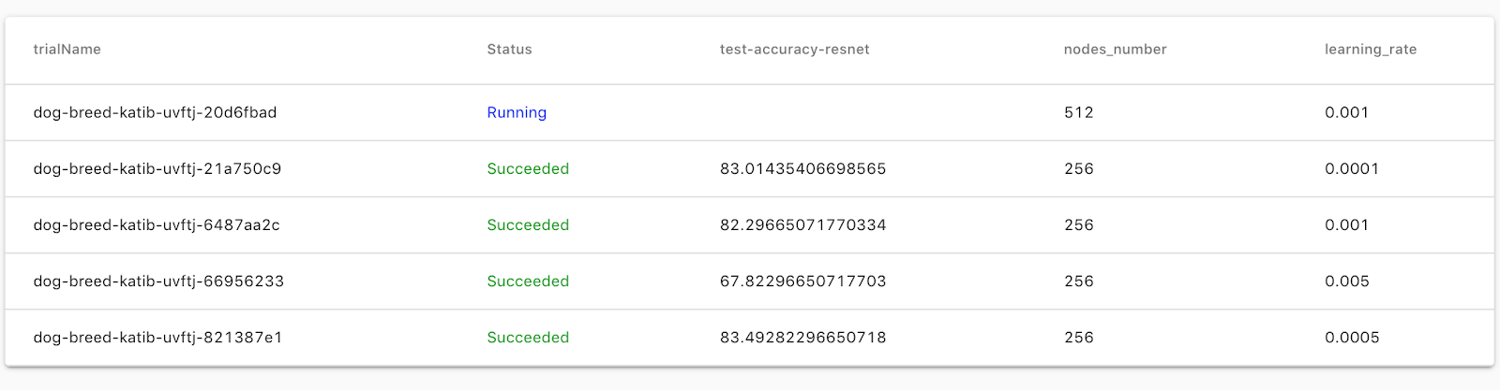Open trial dog-breed-katib-uvftj-6487aa2c
This screenshot has height=390, width=1500.
(x=156, y=224)
